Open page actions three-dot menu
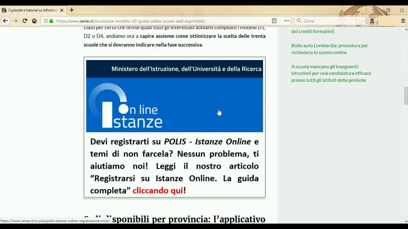Image resolution: width=408 pixels, height=229 pixels. click(287, 21)
